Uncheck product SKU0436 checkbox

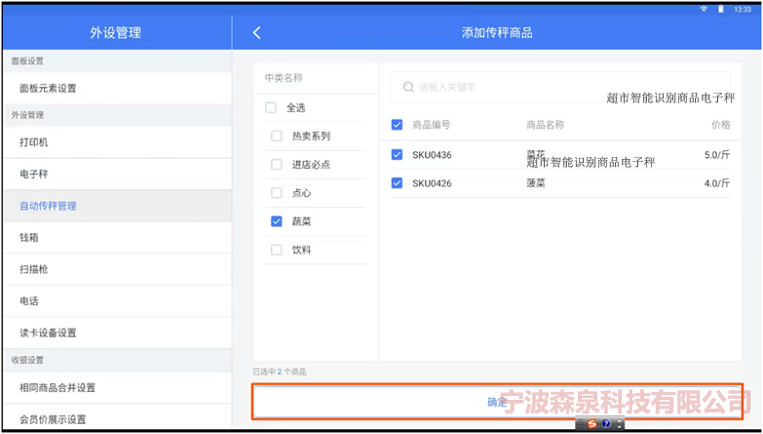[397, 154]
